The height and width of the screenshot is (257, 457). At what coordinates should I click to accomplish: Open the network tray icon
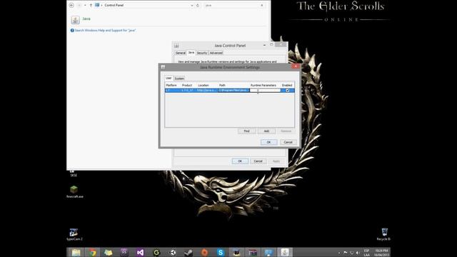(351, 253)
